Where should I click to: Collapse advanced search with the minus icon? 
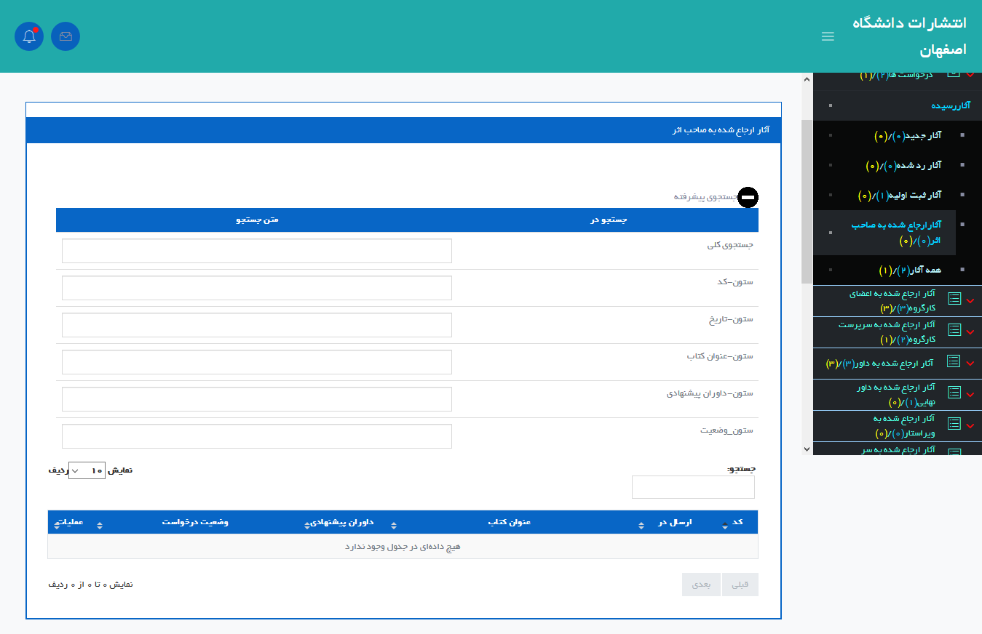pos(748,197)
